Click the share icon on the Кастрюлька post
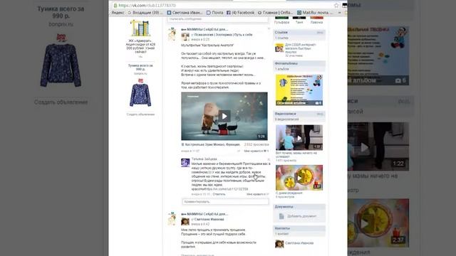The image size is (456, 256). tap(239, 151)
